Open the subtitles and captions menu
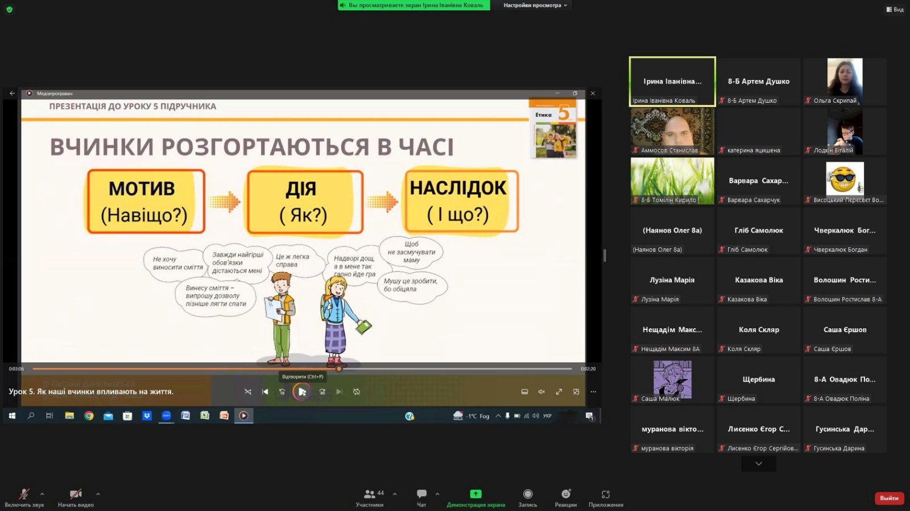The image size is (910, 511). pos(524,392)
